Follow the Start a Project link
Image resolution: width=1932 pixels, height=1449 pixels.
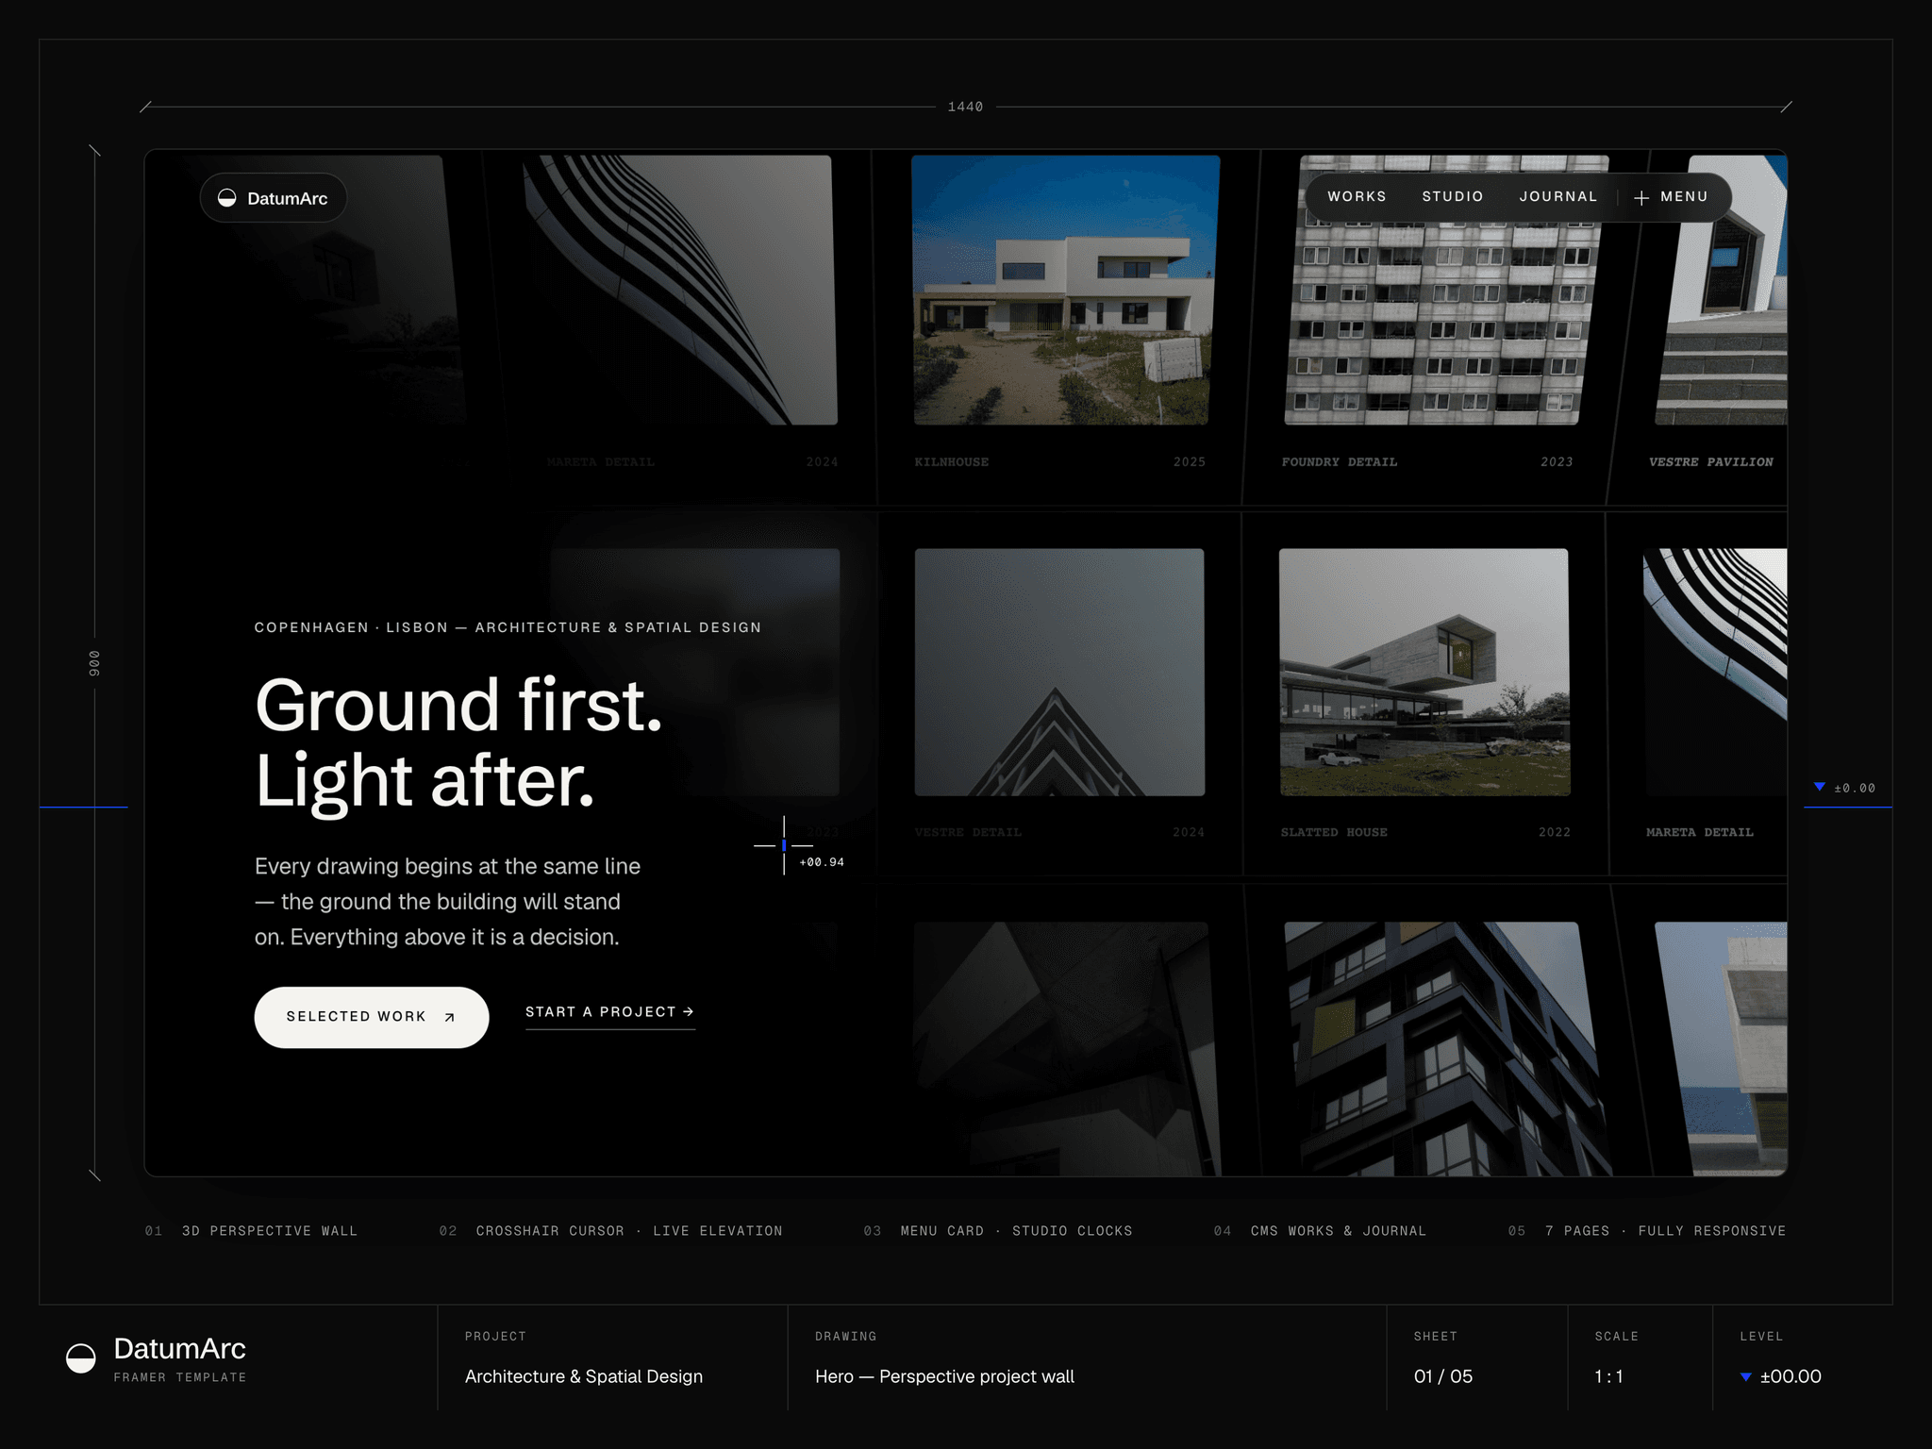pos(610,1012)
